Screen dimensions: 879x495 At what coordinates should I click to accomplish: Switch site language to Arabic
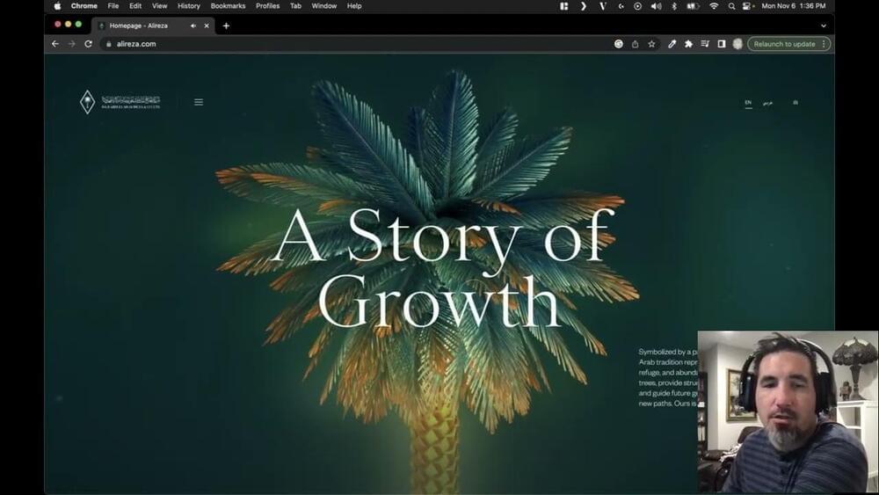click(767, 103)
